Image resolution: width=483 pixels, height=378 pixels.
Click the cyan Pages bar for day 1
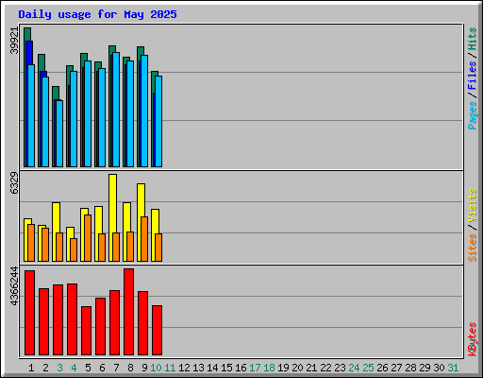point(31,116)
